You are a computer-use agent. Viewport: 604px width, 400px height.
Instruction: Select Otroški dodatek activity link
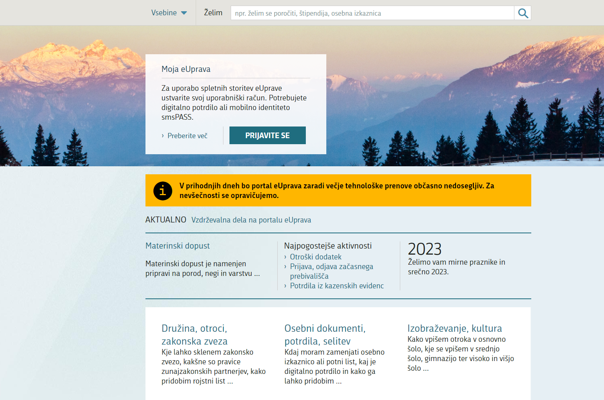(315, 257)
